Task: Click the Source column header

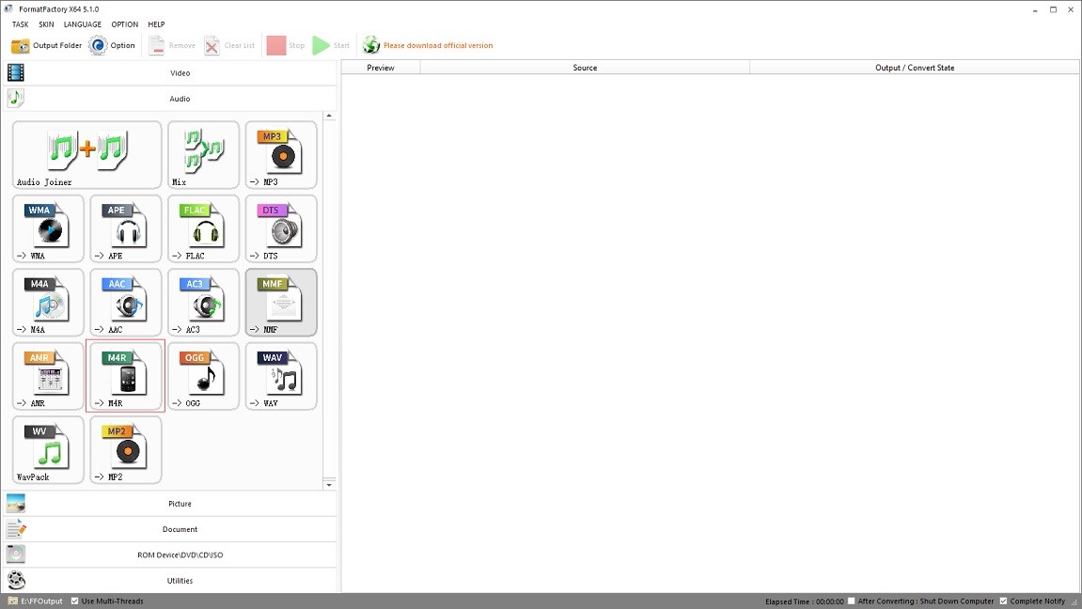Action: click(585, 68)
